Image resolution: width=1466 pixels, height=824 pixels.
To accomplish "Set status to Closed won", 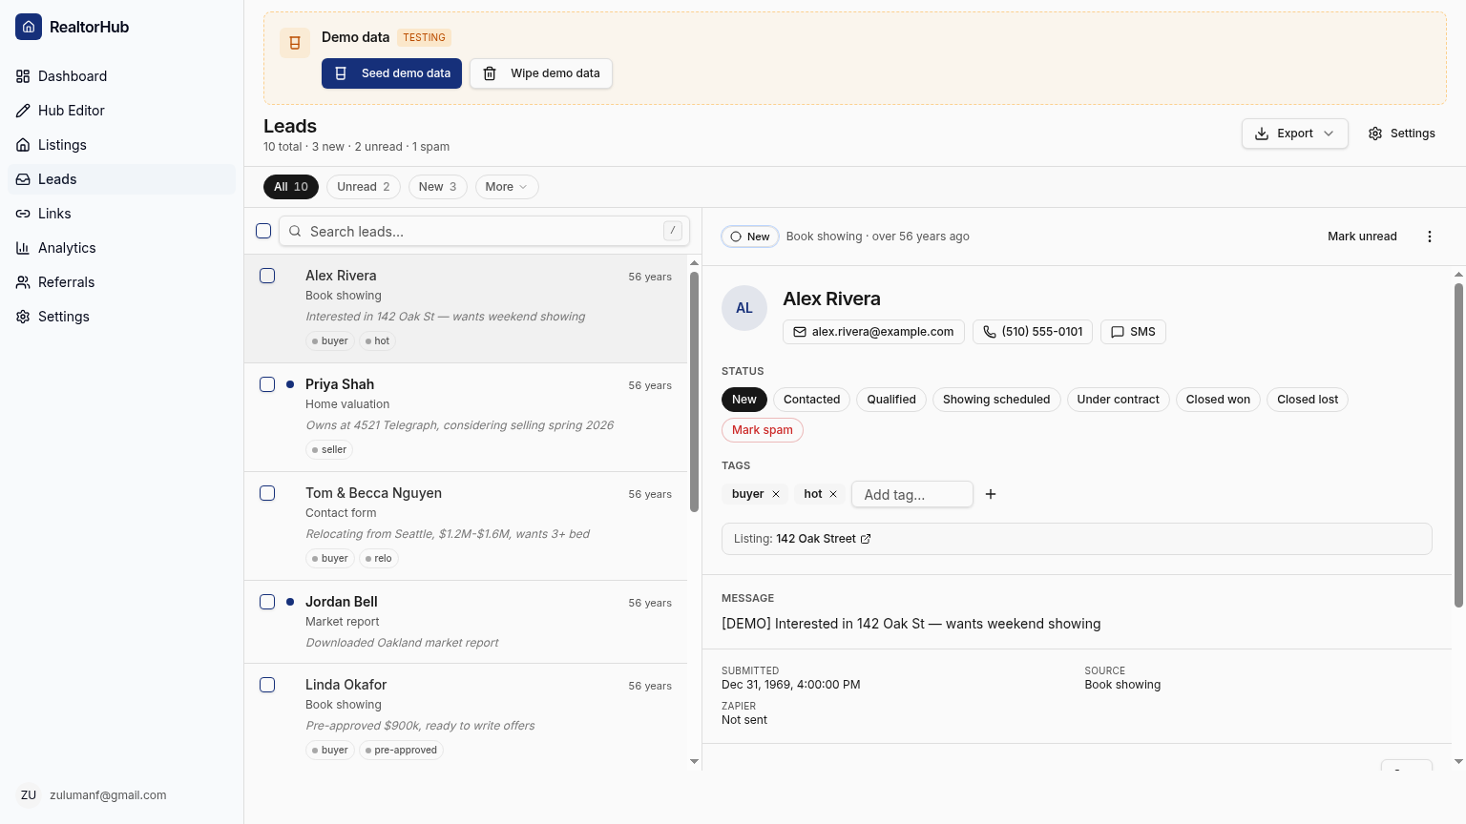I will [1218, 400].
